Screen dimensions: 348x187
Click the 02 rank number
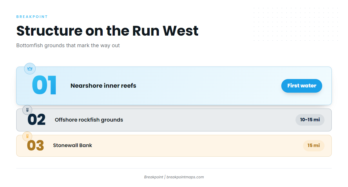click(x=37, y=120)
